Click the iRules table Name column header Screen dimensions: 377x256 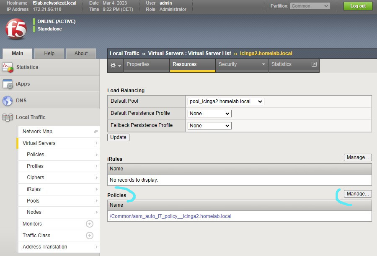(x=240, y=169)
